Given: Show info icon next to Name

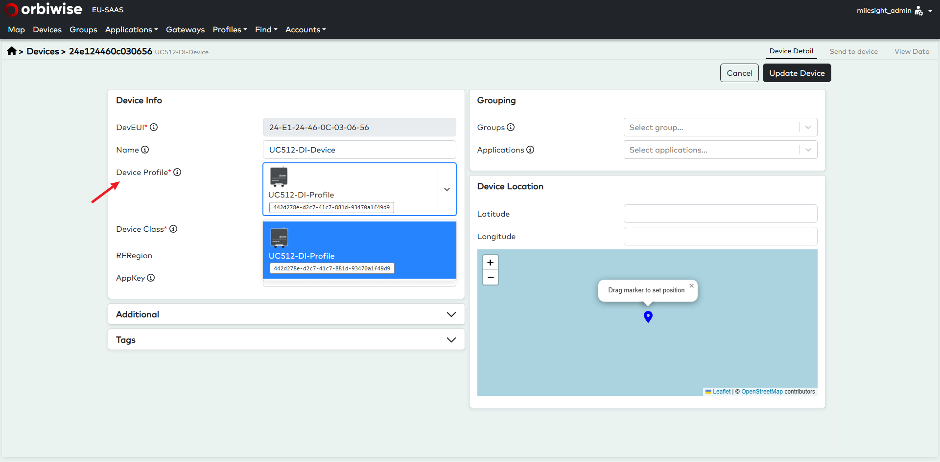Looking at the screenshot, I should tap(145, 150).
